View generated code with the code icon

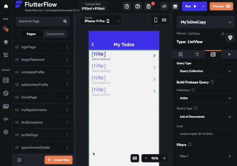click(x=164, y=6)
